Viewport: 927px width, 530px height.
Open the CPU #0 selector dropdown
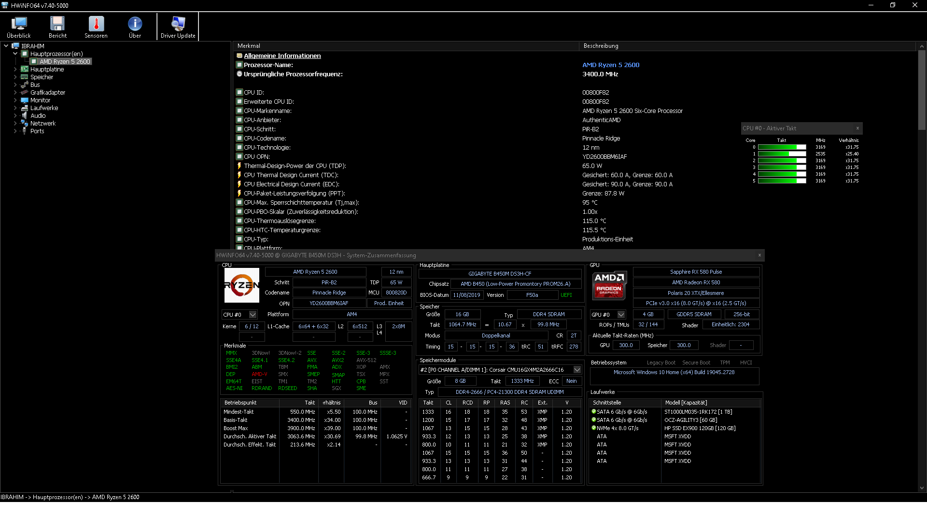[253, 315]
